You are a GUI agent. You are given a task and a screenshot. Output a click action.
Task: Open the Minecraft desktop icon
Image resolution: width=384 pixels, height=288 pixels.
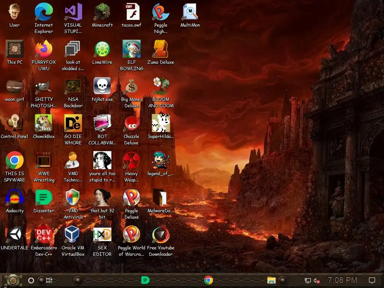pos(102,12)
